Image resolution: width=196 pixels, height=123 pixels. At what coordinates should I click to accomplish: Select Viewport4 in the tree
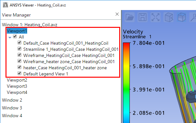point(17,92)
